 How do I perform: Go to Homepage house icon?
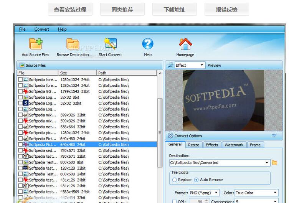(185, 44)
